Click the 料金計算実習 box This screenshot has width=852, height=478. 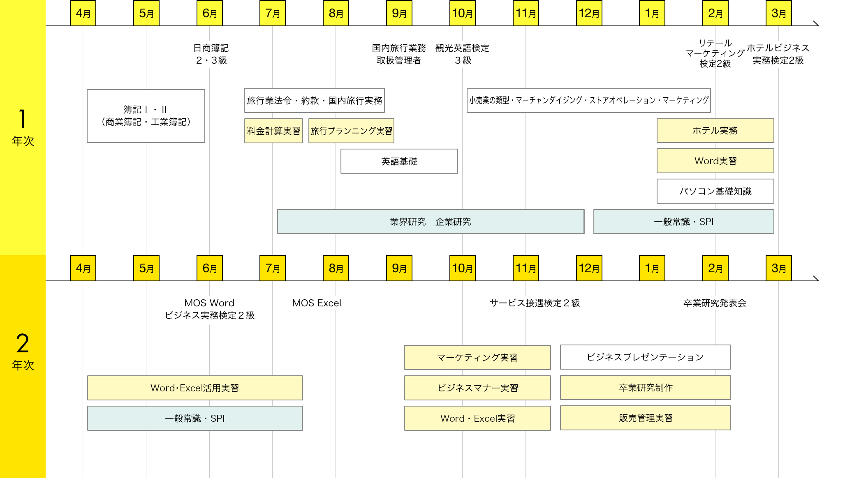(x=273, y=131)
